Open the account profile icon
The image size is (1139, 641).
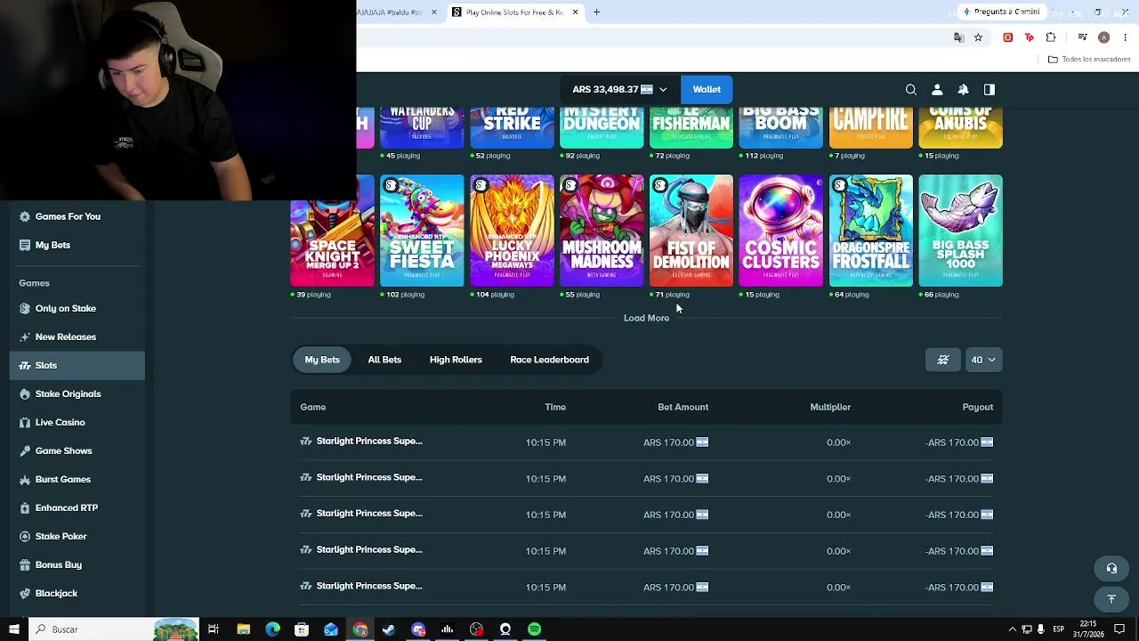pos(937,90)
